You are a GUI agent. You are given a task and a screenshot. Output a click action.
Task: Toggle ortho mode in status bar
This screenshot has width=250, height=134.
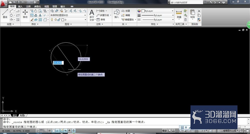click(x=45, y=131)
